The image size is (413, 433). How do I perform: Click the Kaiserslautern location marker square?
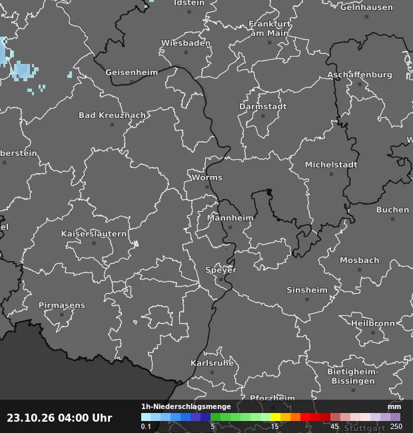[x=94, y=243]
